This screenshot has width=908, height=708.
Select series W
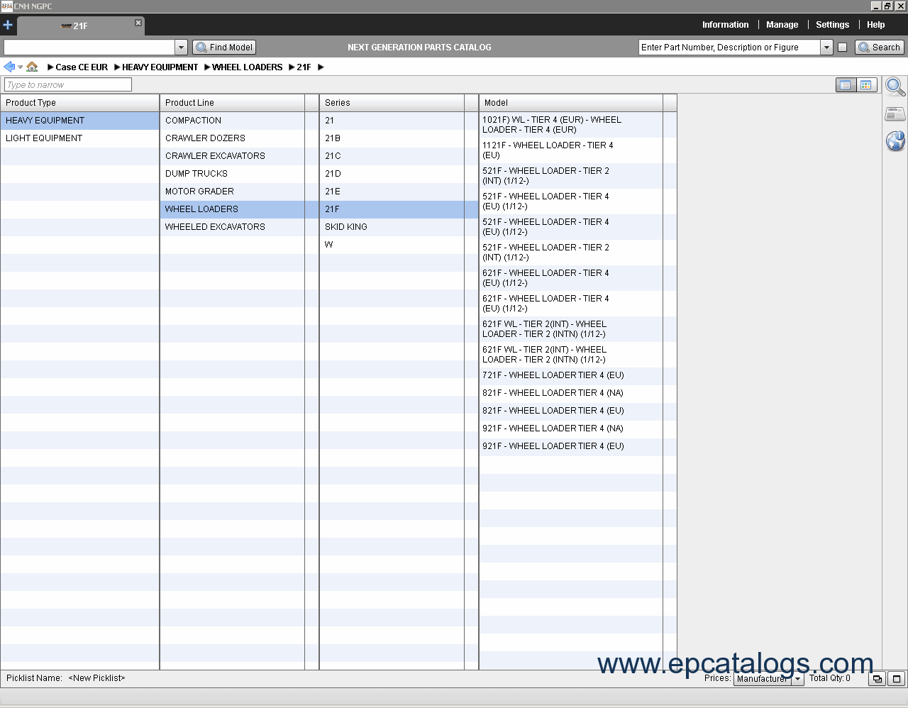[x=392, y=245]
